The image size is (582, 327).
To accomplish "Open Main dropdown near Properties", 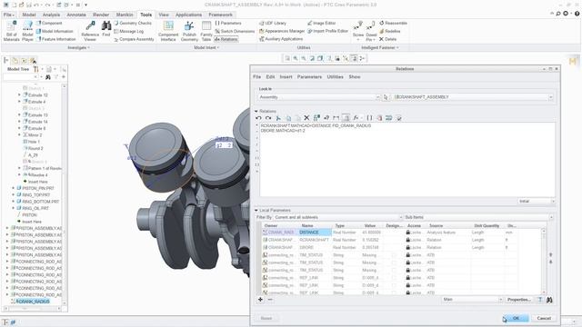I will click(x=473, y=300).
